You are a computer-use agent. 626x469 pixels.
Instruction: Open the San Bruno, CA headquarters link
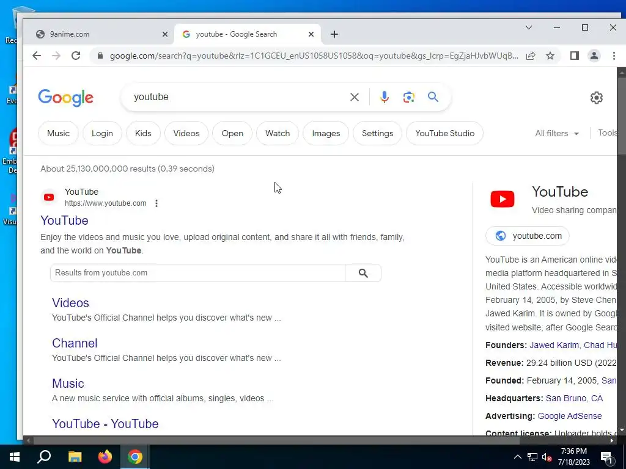(x=574, y=398)
